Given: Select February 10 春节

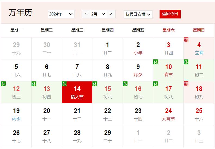Looking at the screenshot, I should [169, 70].
